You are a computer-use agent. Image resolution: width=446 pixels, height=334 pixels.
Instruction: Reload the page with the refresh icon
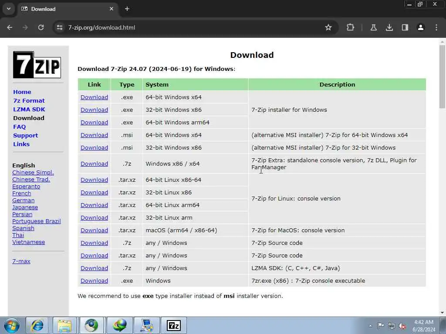click(x=41, y=27)
